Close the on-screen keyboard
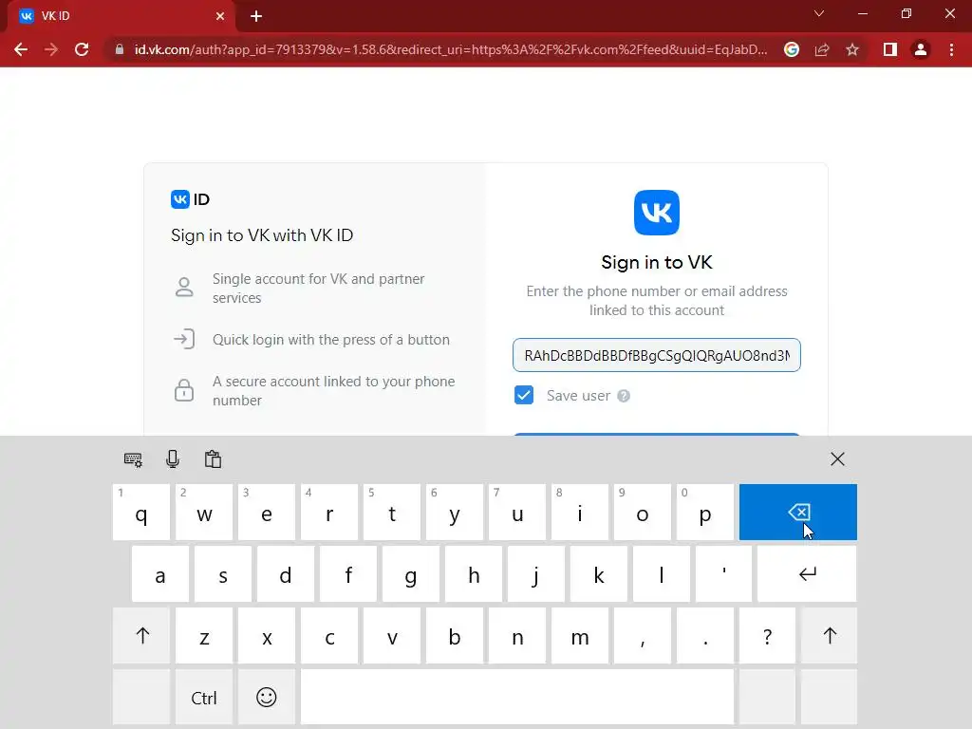The height and width of the screenshot is (729, 972). coord(837,458)
